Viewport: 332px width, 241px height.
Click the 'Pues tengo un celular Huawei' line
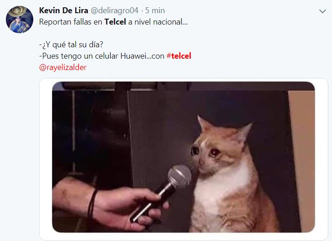93,56
